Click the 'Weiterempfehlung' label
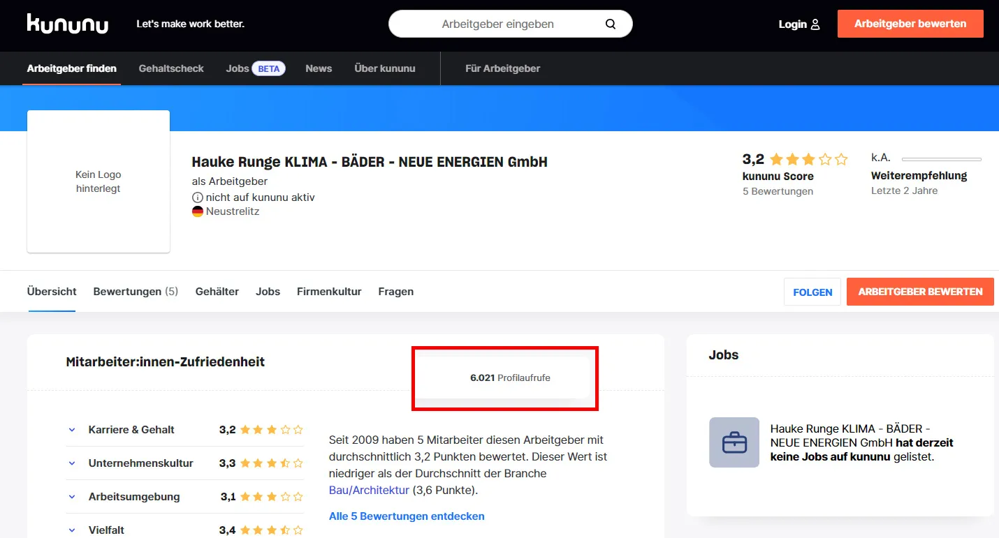Image resolution: width=999 pixels, height=538 pixels. coord(919,176)
